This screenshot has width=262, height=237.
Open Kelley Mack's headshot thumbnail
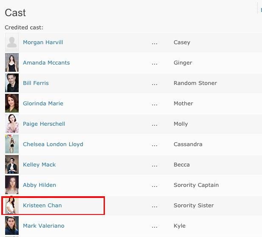pyautogui.click(x=12, y=165)
